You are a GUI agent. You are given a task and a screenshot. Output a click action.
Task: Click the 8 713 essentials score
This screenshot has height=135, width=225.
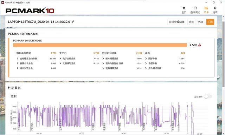[53, 53]
